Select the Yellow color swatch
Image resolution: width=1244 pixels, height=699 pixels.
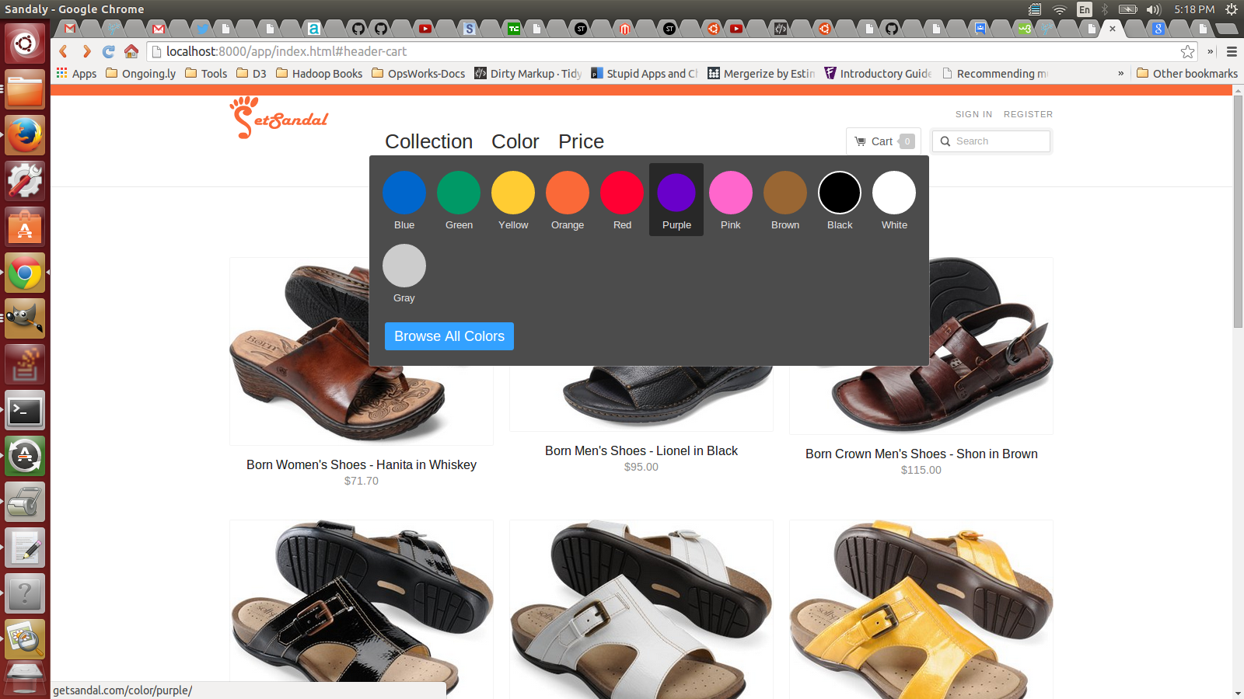point(513,193)
